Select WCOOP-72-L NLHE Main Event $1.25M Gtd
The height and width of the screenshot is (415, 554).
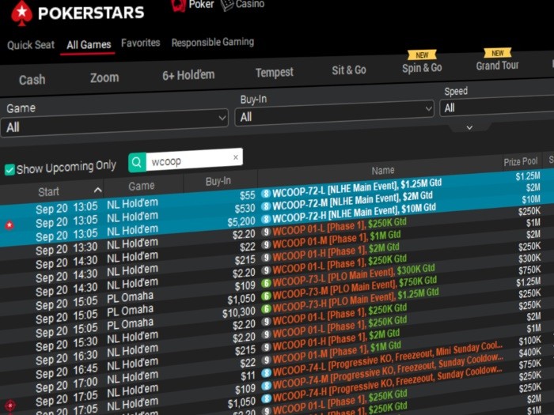pyautogui.click(x=357, y=188)
